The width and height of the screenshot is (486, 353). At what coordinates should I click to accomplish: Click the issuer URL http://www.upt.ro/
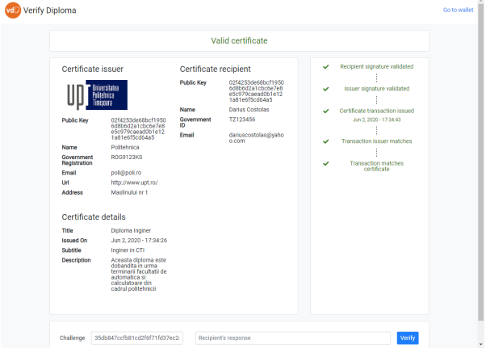pos(134,183)
